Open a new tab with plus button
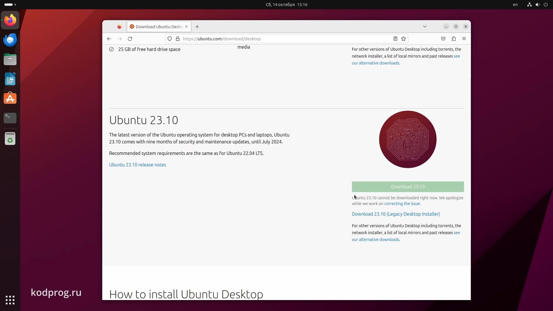Screen dimensions: 553x311 (x=197, y=27)
